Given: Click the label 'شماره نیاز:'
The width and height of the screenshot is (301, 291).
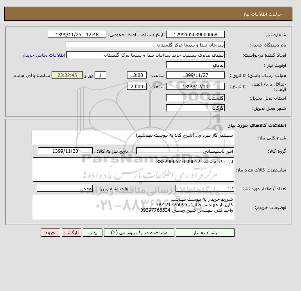Looking at the screenshot, I should [275, 35].
